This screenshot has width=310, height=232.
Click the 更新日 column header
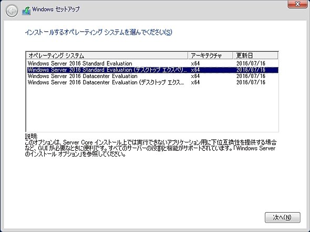(255, 56)
